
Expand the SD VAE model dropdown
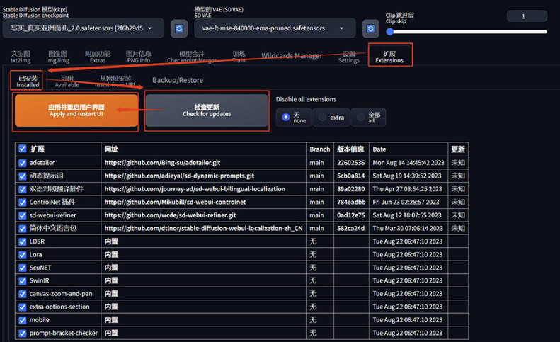[x=273, y=28]
